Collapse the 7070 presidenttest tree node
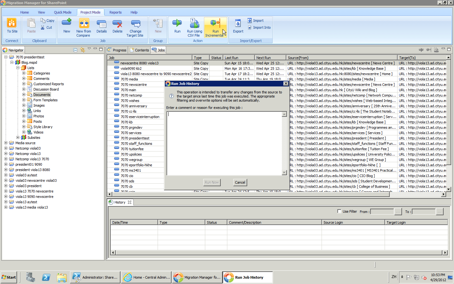 [x=6, y=57]
